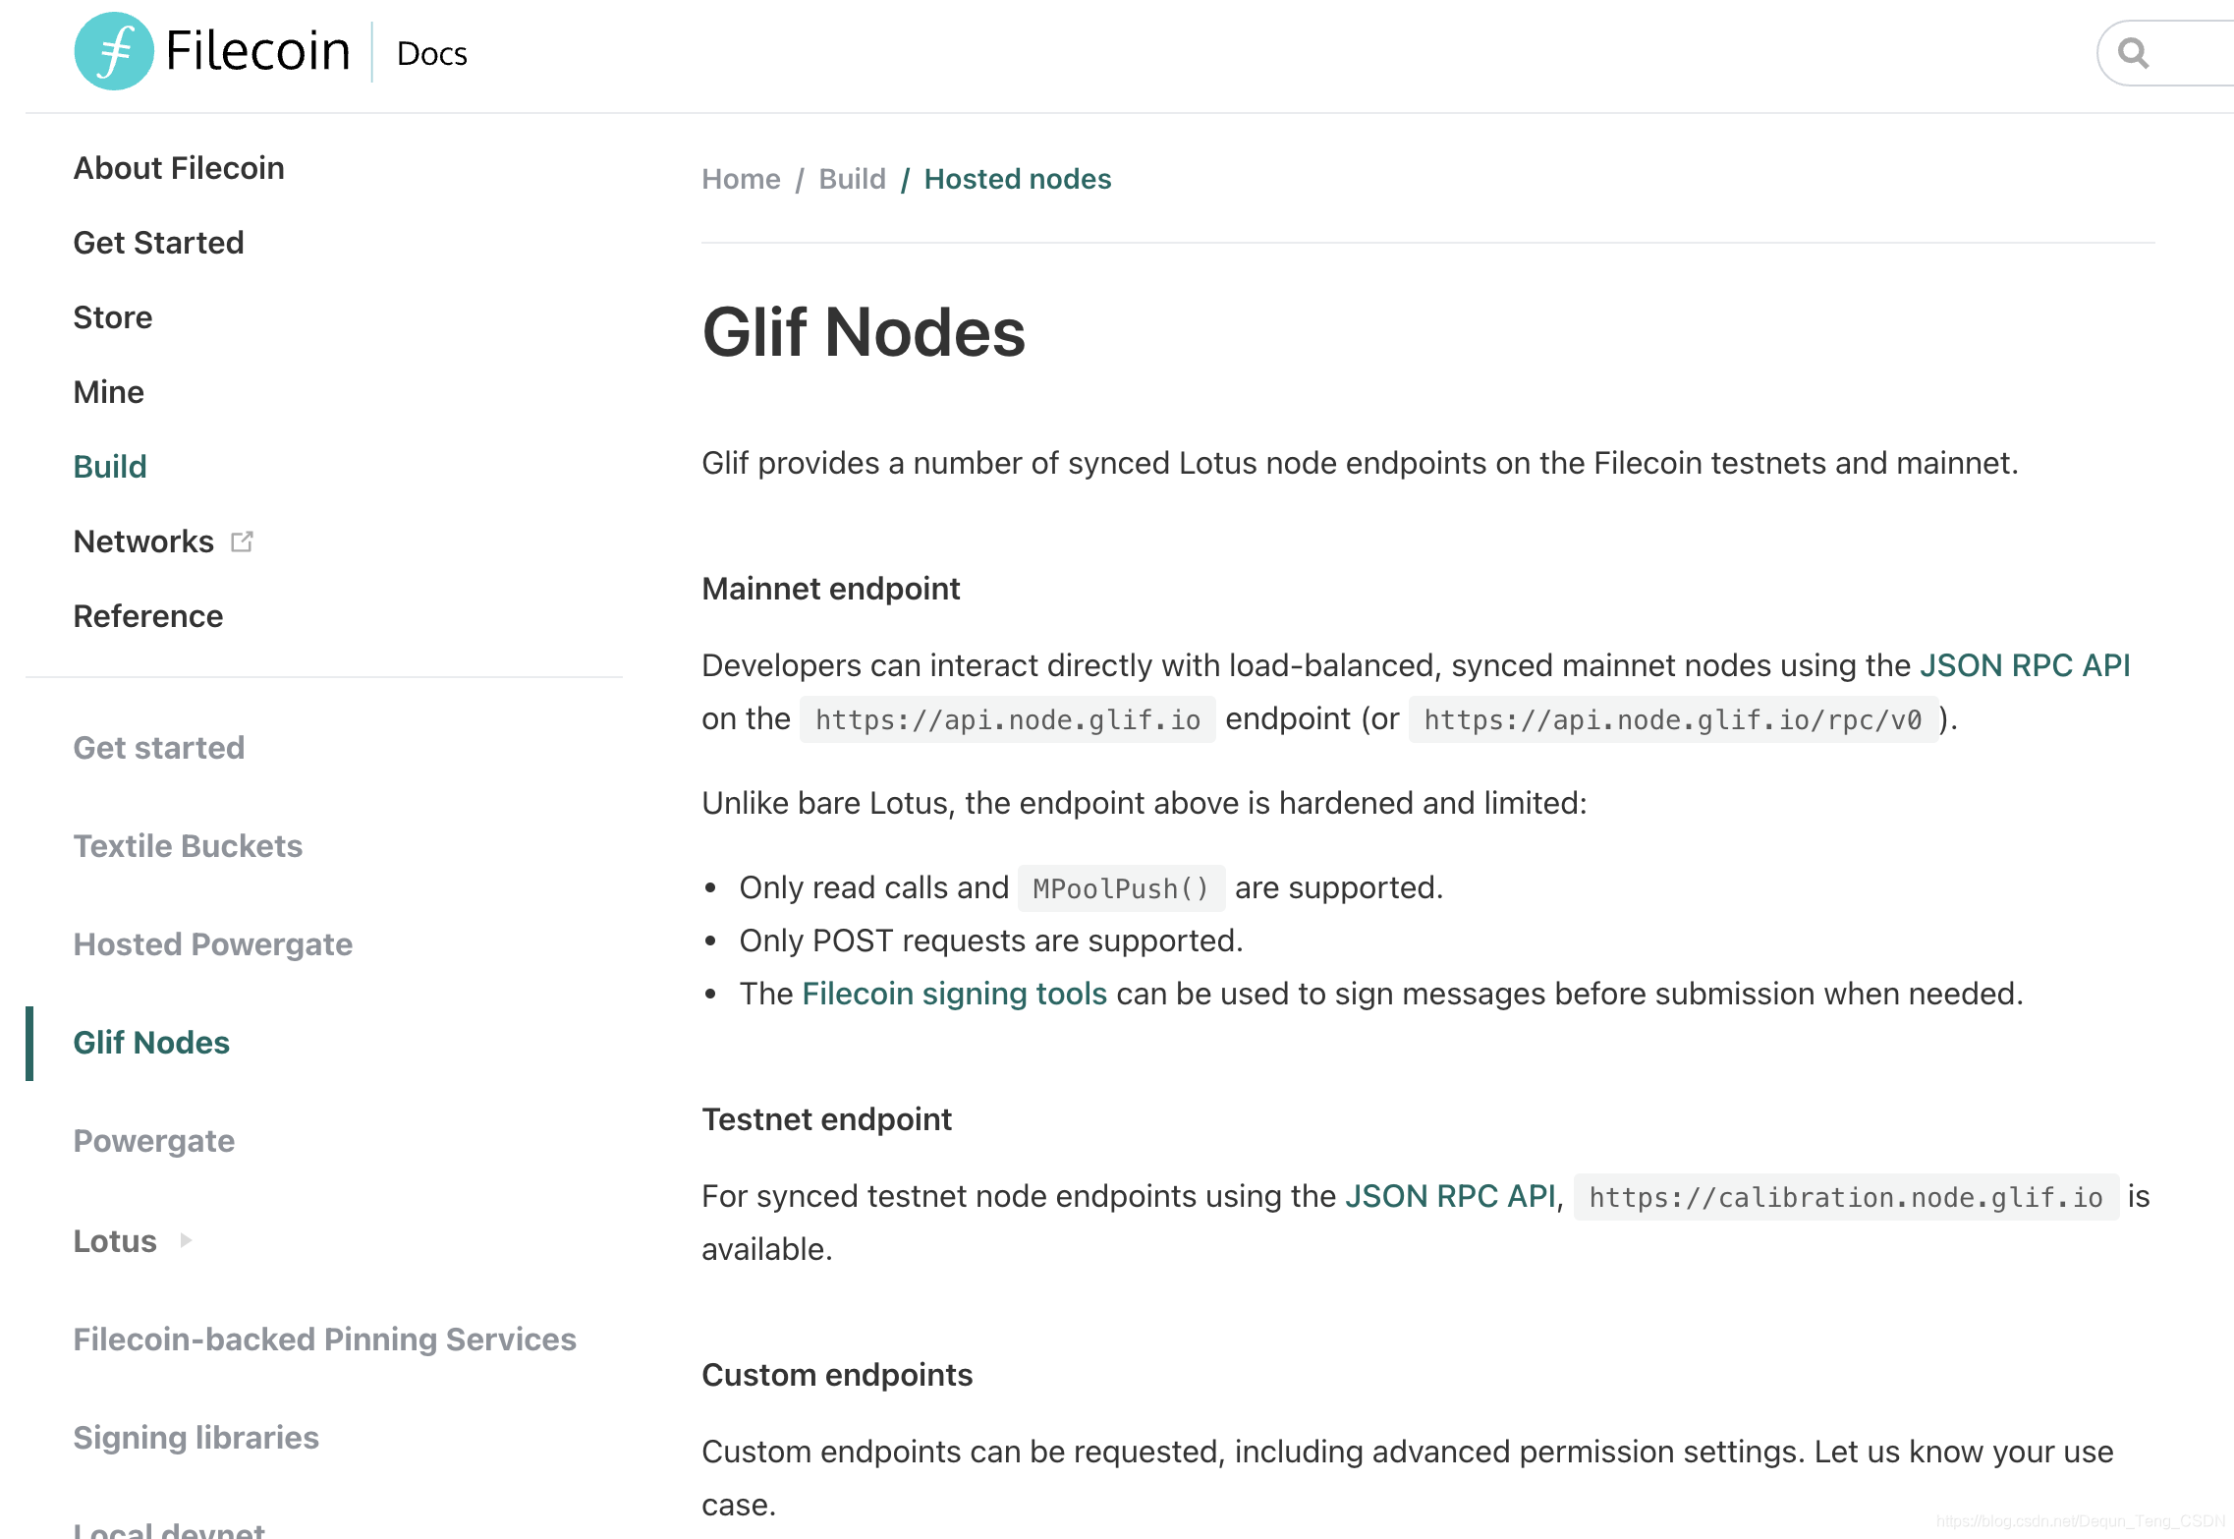Focus the search input field
This screenshot has width=2234, height=1539.
2165,53
